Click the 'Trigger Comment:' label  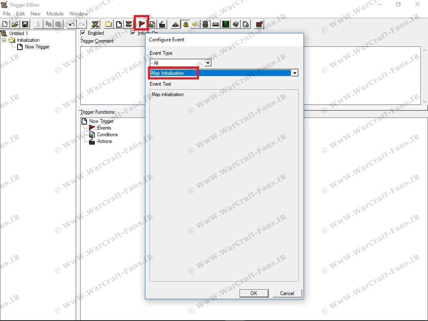click(97, 41)
